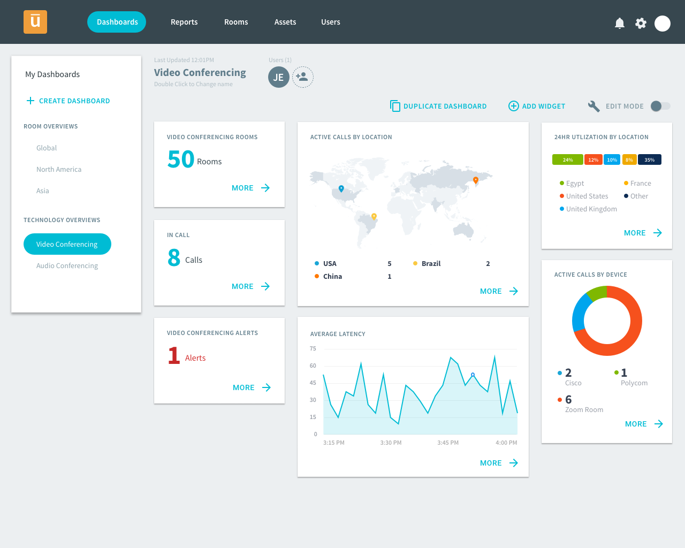Click the JE user avatar
685x548 pixels.
point(279,77)
